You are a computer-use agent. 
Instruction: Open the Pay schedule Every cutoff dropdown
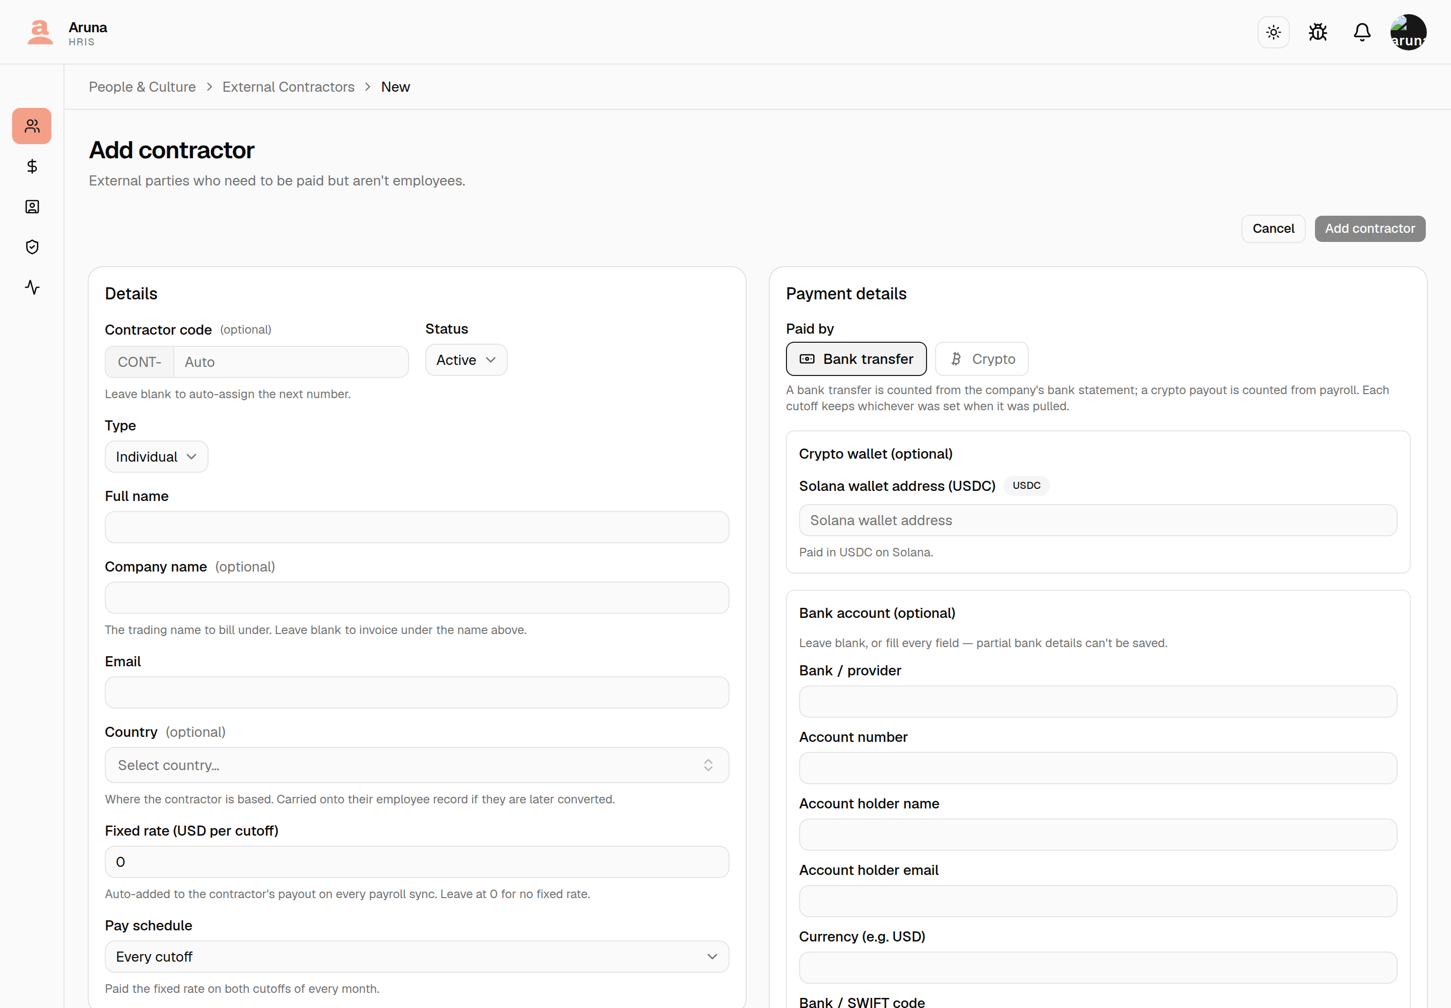(417, 957)
